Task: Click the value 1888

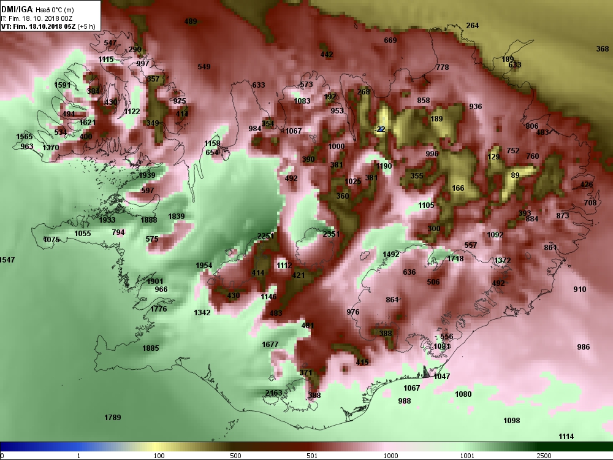Action: 148,220
